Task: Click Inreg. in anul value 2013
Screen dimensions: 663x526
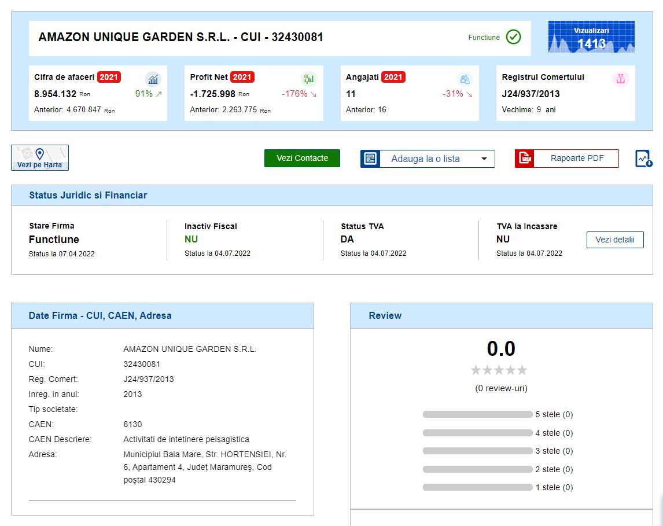Action: pyautogui.click(x=132, y=394)
